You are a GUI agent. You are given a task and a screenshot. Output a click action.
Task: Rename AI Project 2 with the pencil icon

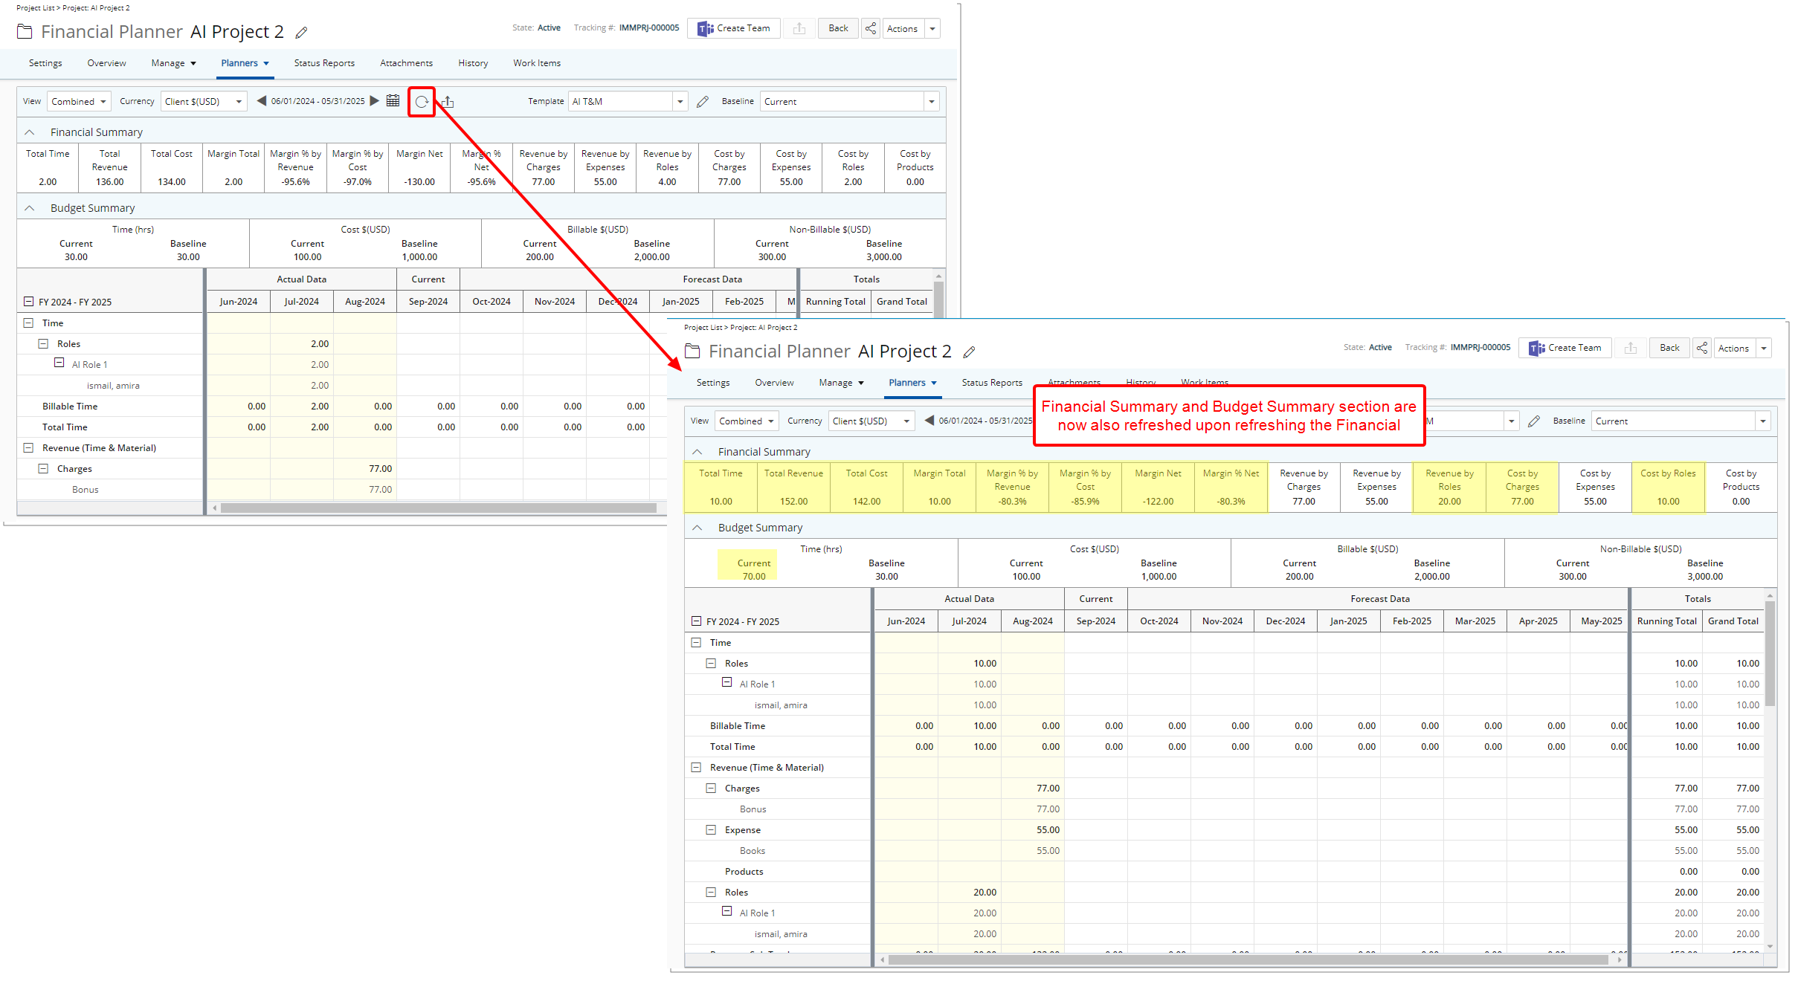coord(301,32)
